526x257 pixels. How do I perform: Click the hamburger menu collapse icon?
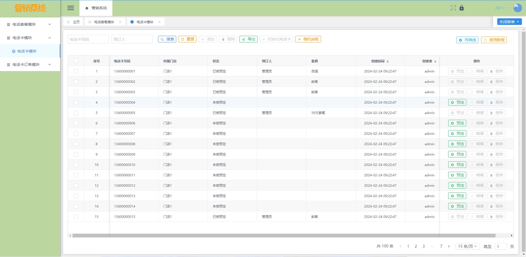click(x=71, y=8)
